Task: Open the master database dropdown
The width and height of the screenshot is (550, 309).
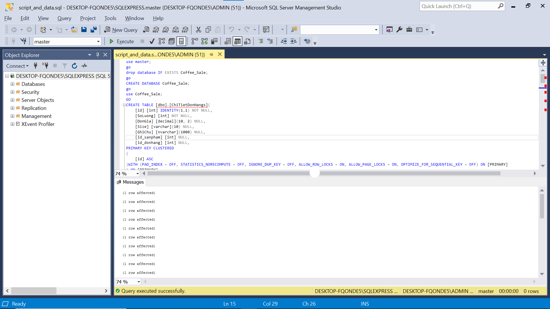Action: [98, 42]
